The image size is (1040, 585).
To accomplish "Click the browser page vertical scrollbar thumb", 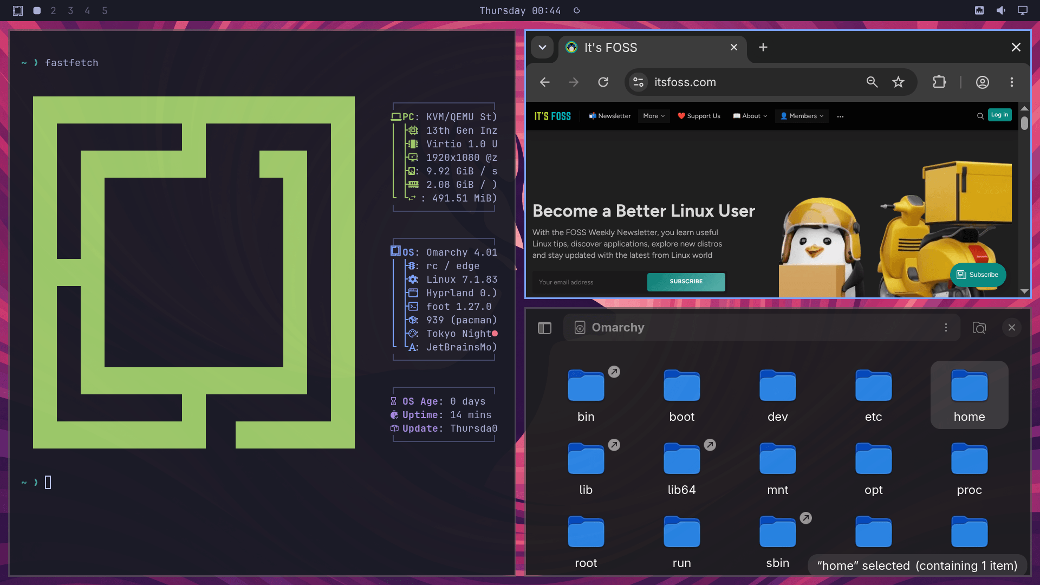I will (1024, 123).
